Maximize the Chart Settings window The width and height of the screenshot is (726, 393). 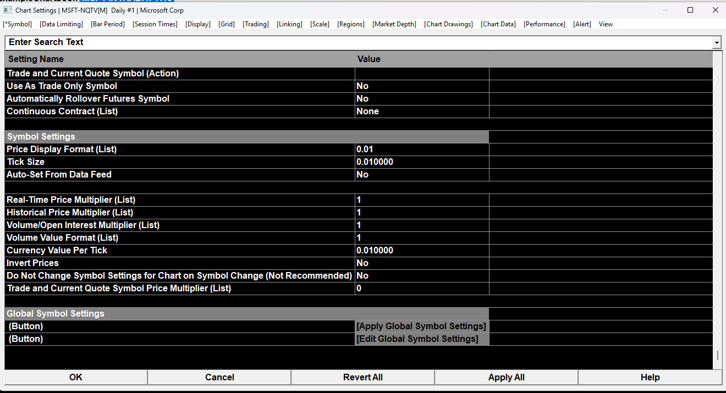pos(690,10)
